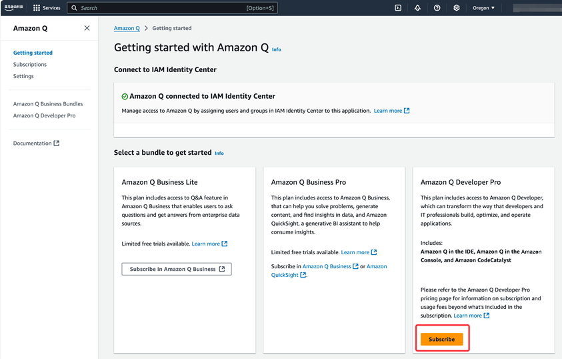Click Amazon Q Business Pro card title
The height and width of the screenshot is (359, 562).
coord(309,182)
